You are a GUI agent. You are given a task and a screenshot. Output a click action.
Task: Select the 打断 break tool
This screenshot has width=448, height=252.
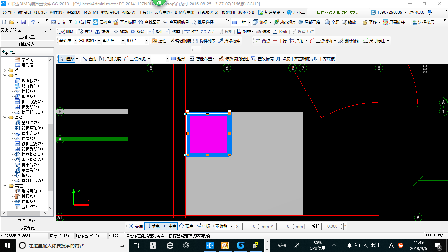pos(192,32)
